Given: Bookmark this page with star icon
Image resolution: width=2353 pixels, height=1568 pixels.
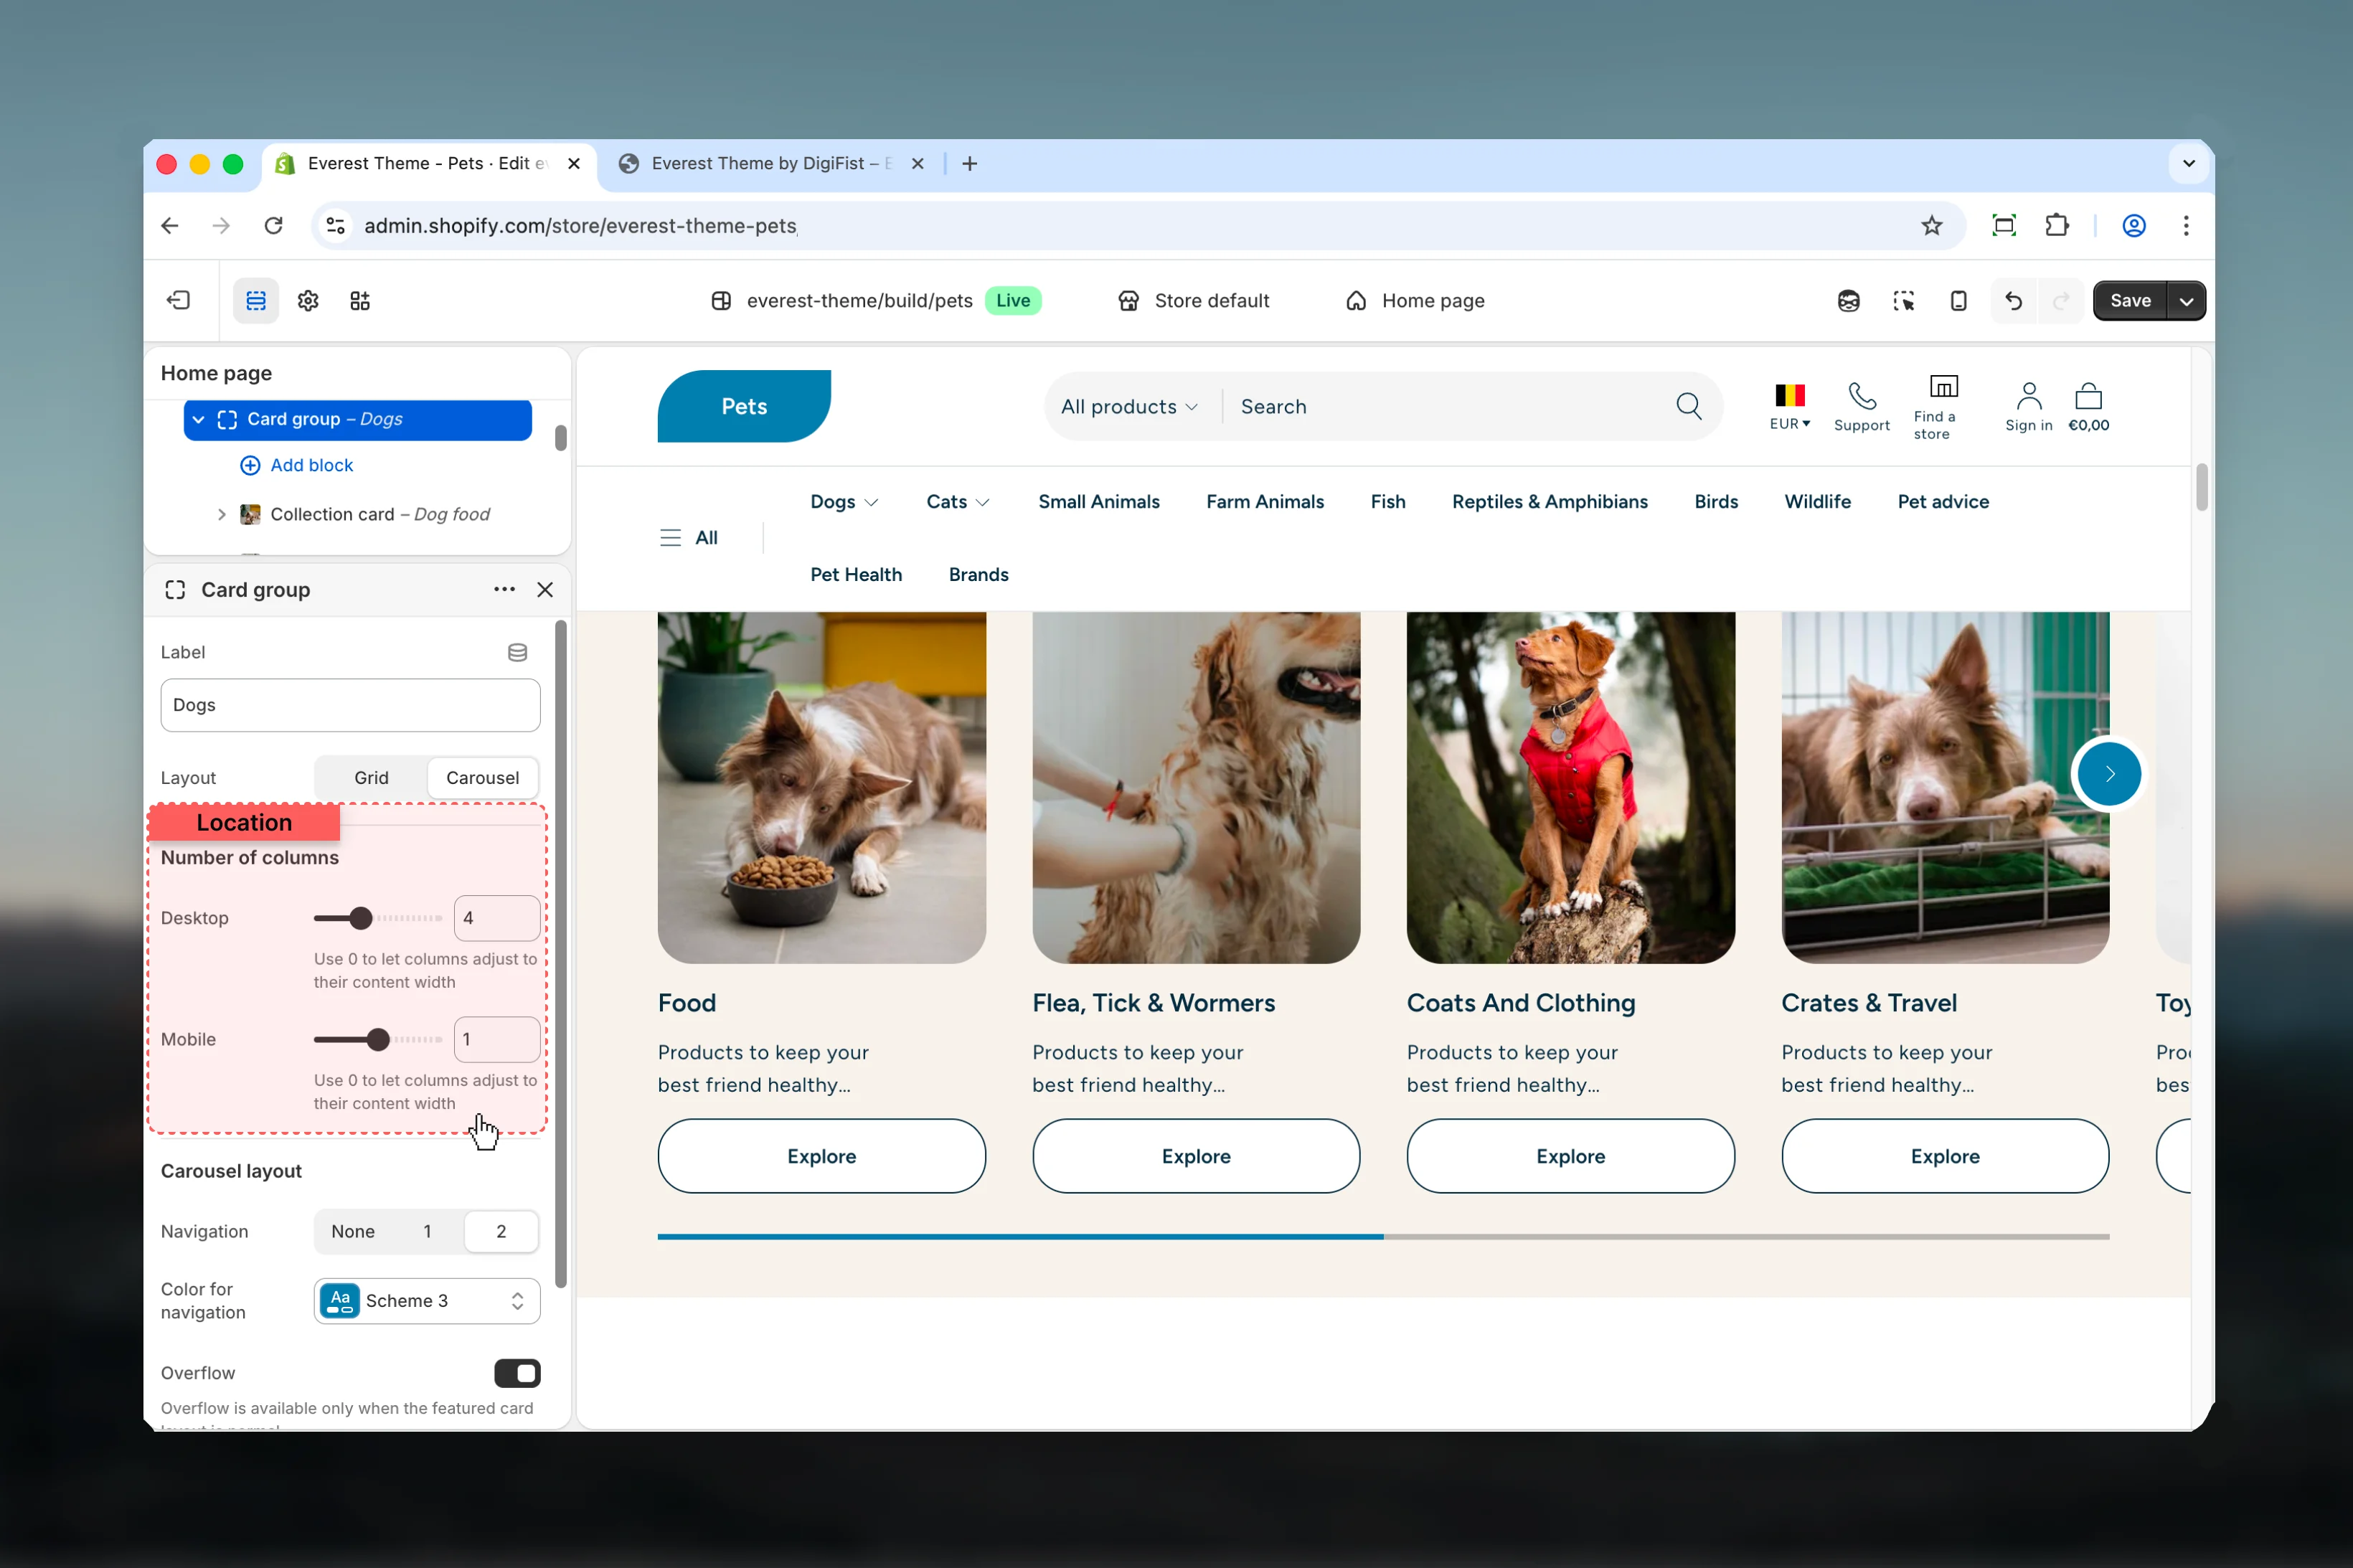Looking at the screenshot, I should coord(1931,225).
